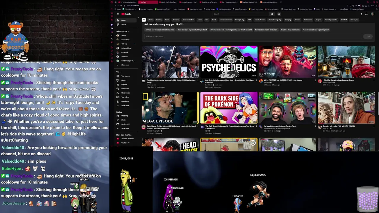Open options menu for EFC video
The width and height of the screenshot is (379, 213).
pyautogui.click(x=198, y=80)
